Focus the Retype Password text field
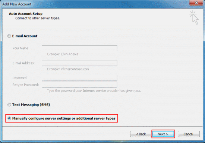 tap(79, 85)
